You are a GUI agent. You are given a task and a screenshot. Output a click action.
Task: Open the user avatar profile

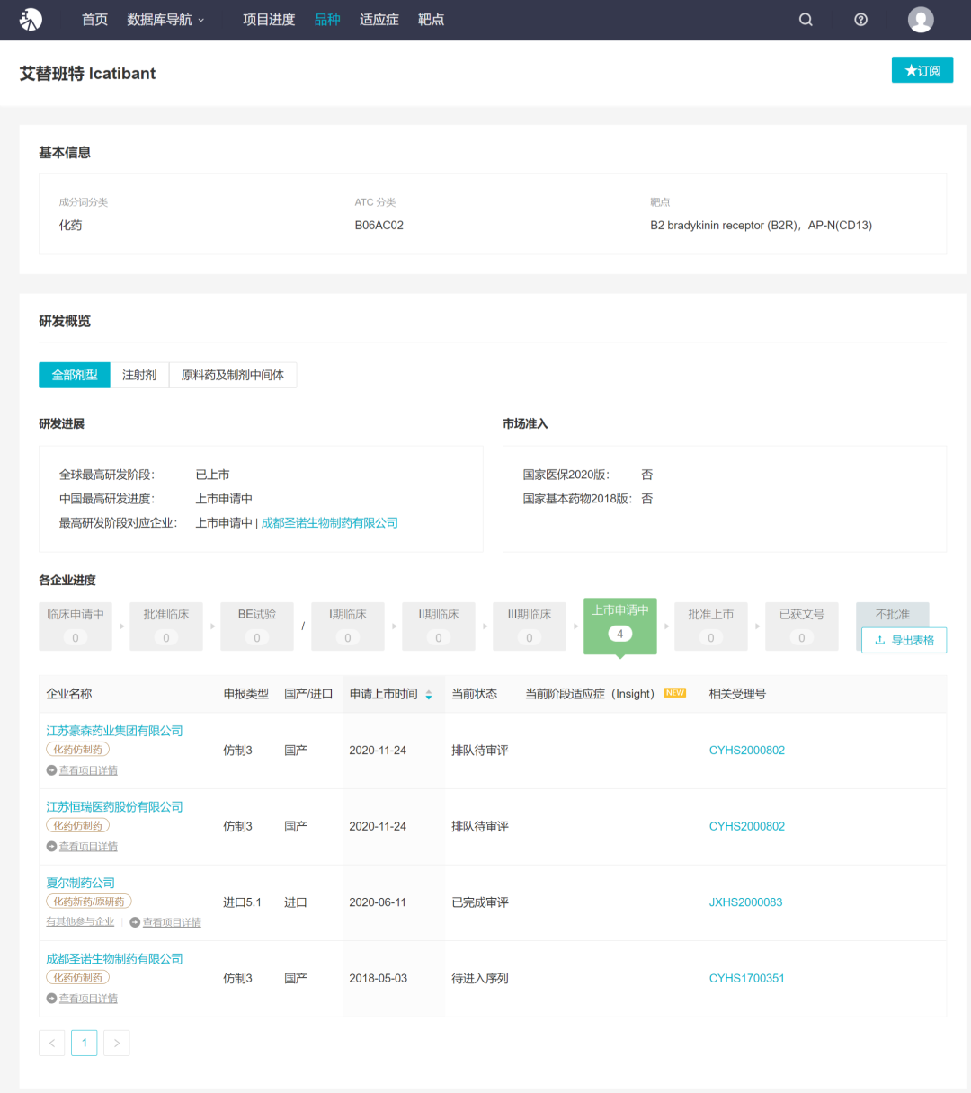pyautogui.click(x=921, y=20)
